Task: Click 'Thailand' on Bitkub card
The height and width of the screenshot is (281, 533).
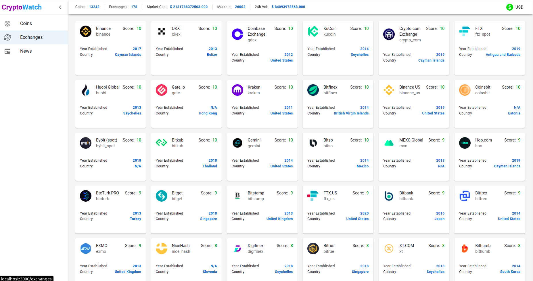Action: tap(210, 166)
